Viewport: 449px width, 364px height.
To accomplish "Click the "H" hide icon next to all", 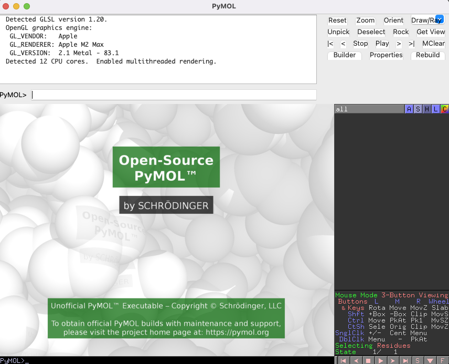I will pos(427,109).
